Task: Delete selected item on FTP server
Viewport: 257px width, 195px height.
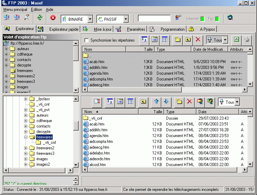Action: point(198,40)
